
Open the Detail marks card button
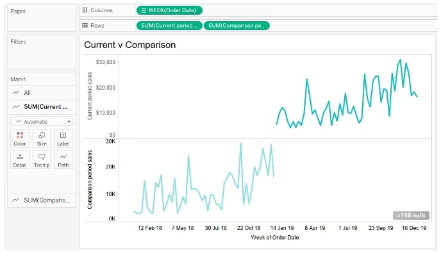20,160
